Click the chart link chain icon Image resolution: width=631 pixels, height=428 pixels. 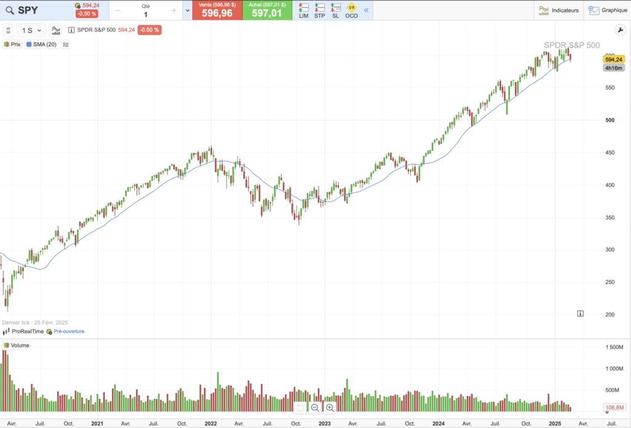(8, 31)
